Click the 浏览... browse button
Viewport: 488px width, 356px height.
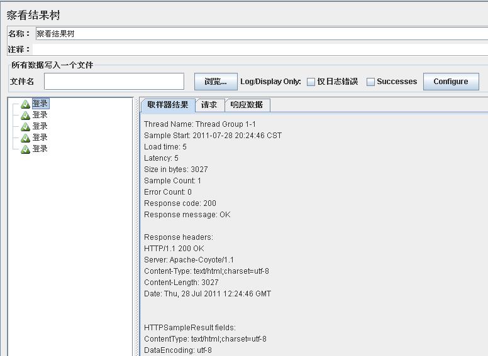coord(216,82)
